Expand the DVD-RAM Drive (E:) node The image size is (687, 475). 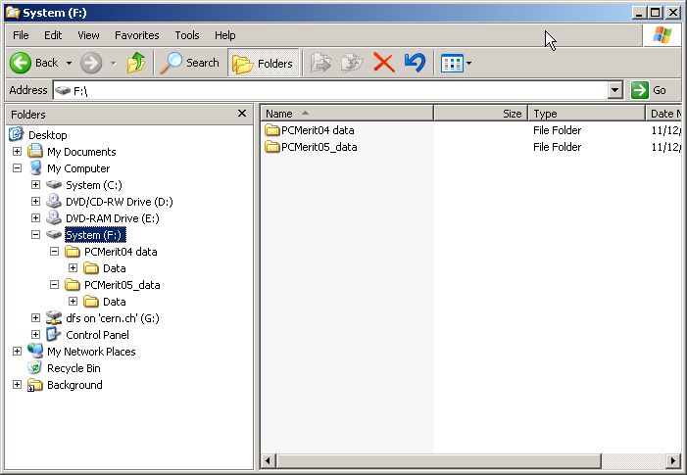point(35,218)
